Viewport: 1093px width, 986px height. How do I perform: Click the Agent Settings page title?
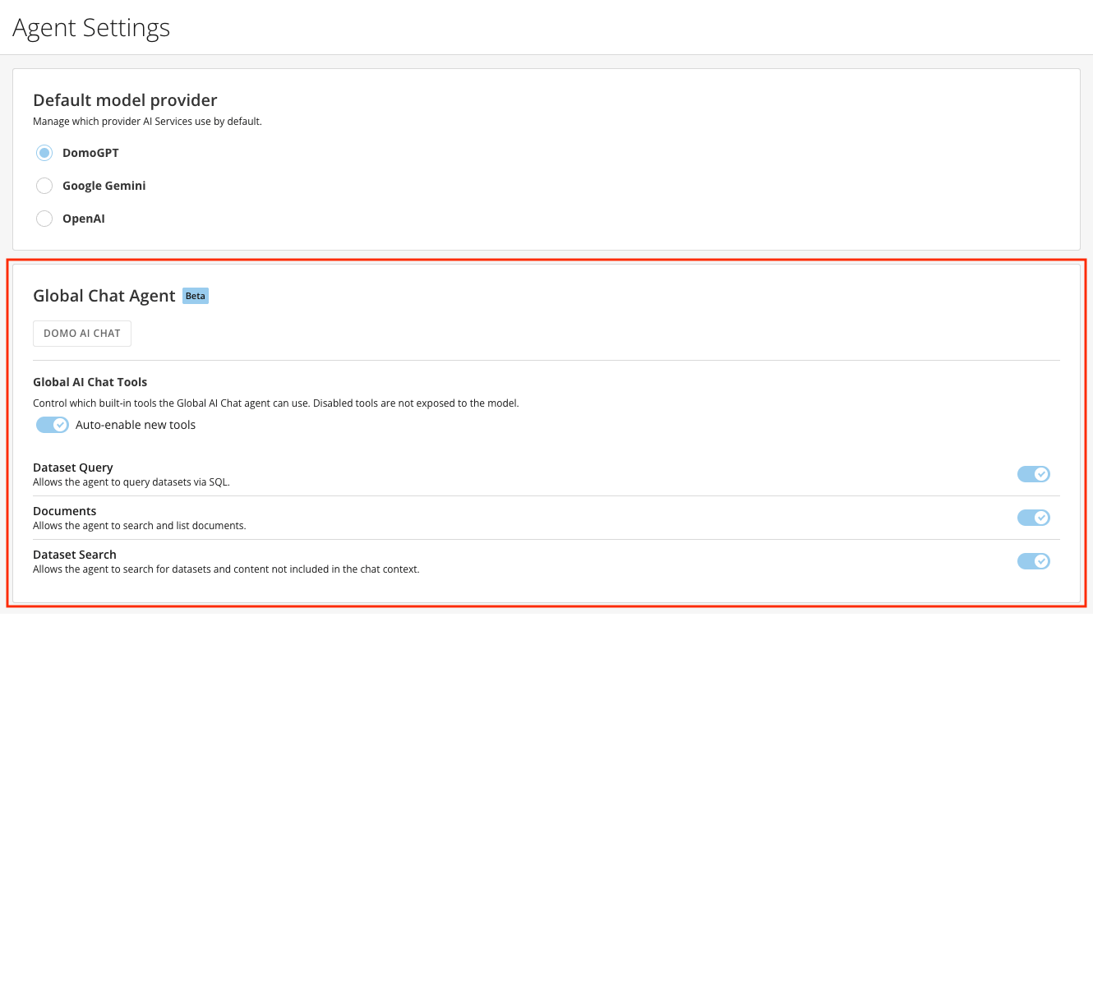tap(91, 28)
